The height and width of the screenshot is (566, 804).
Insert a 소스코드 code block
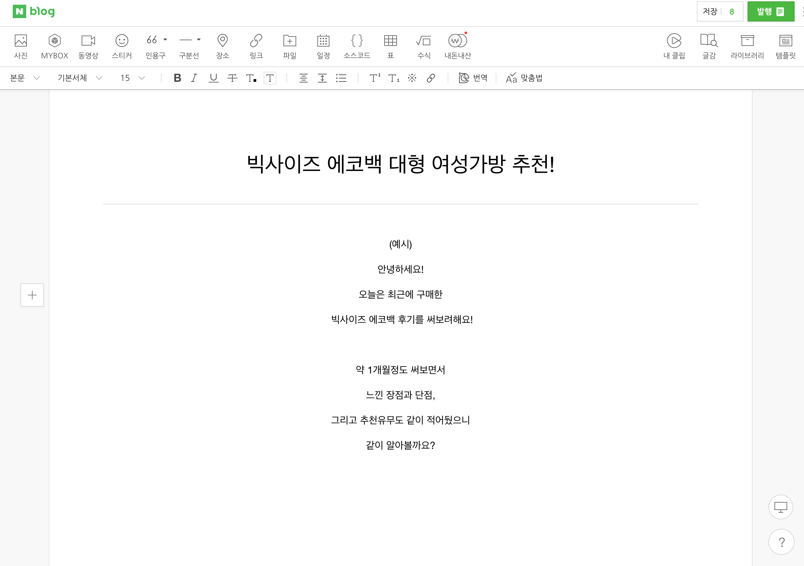click(x=357, y=41)
